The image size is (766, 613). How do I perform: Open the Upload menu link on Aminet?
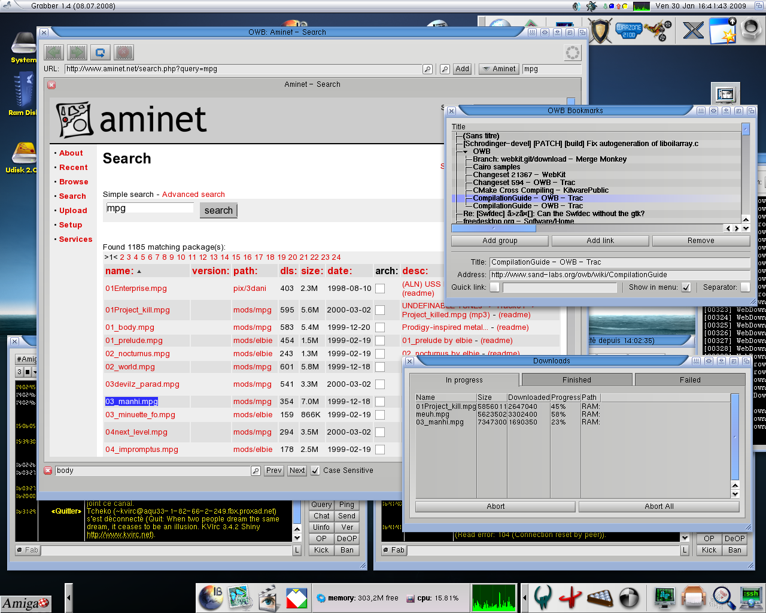[73, 211]
